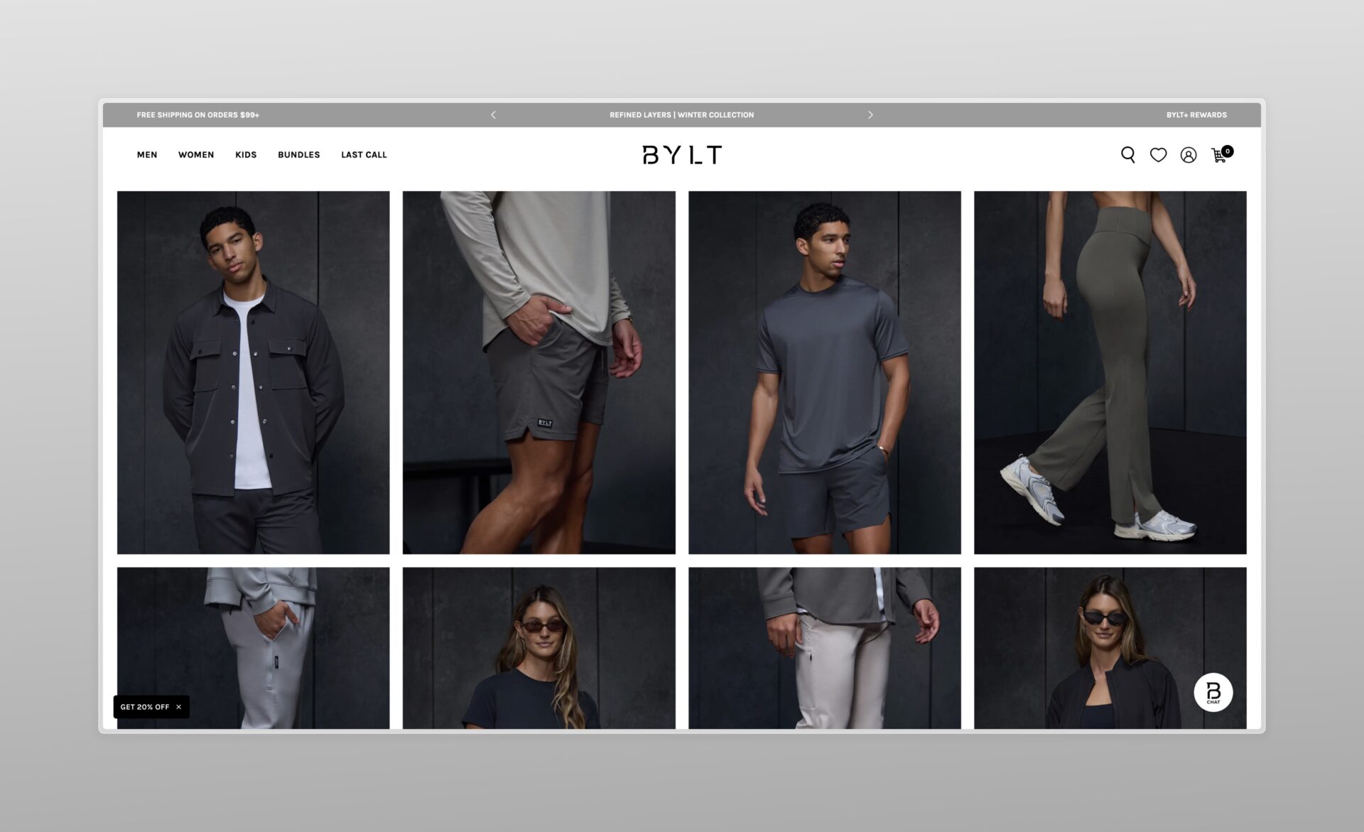Open Refined Layers Winter Collection link
The width and height of the screenshot is (1364, 832).
point(681,114)
